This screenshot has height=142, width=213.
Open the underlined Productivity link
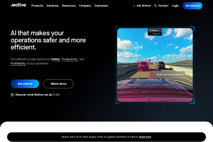pyautogui.click(x=69, y=59)
